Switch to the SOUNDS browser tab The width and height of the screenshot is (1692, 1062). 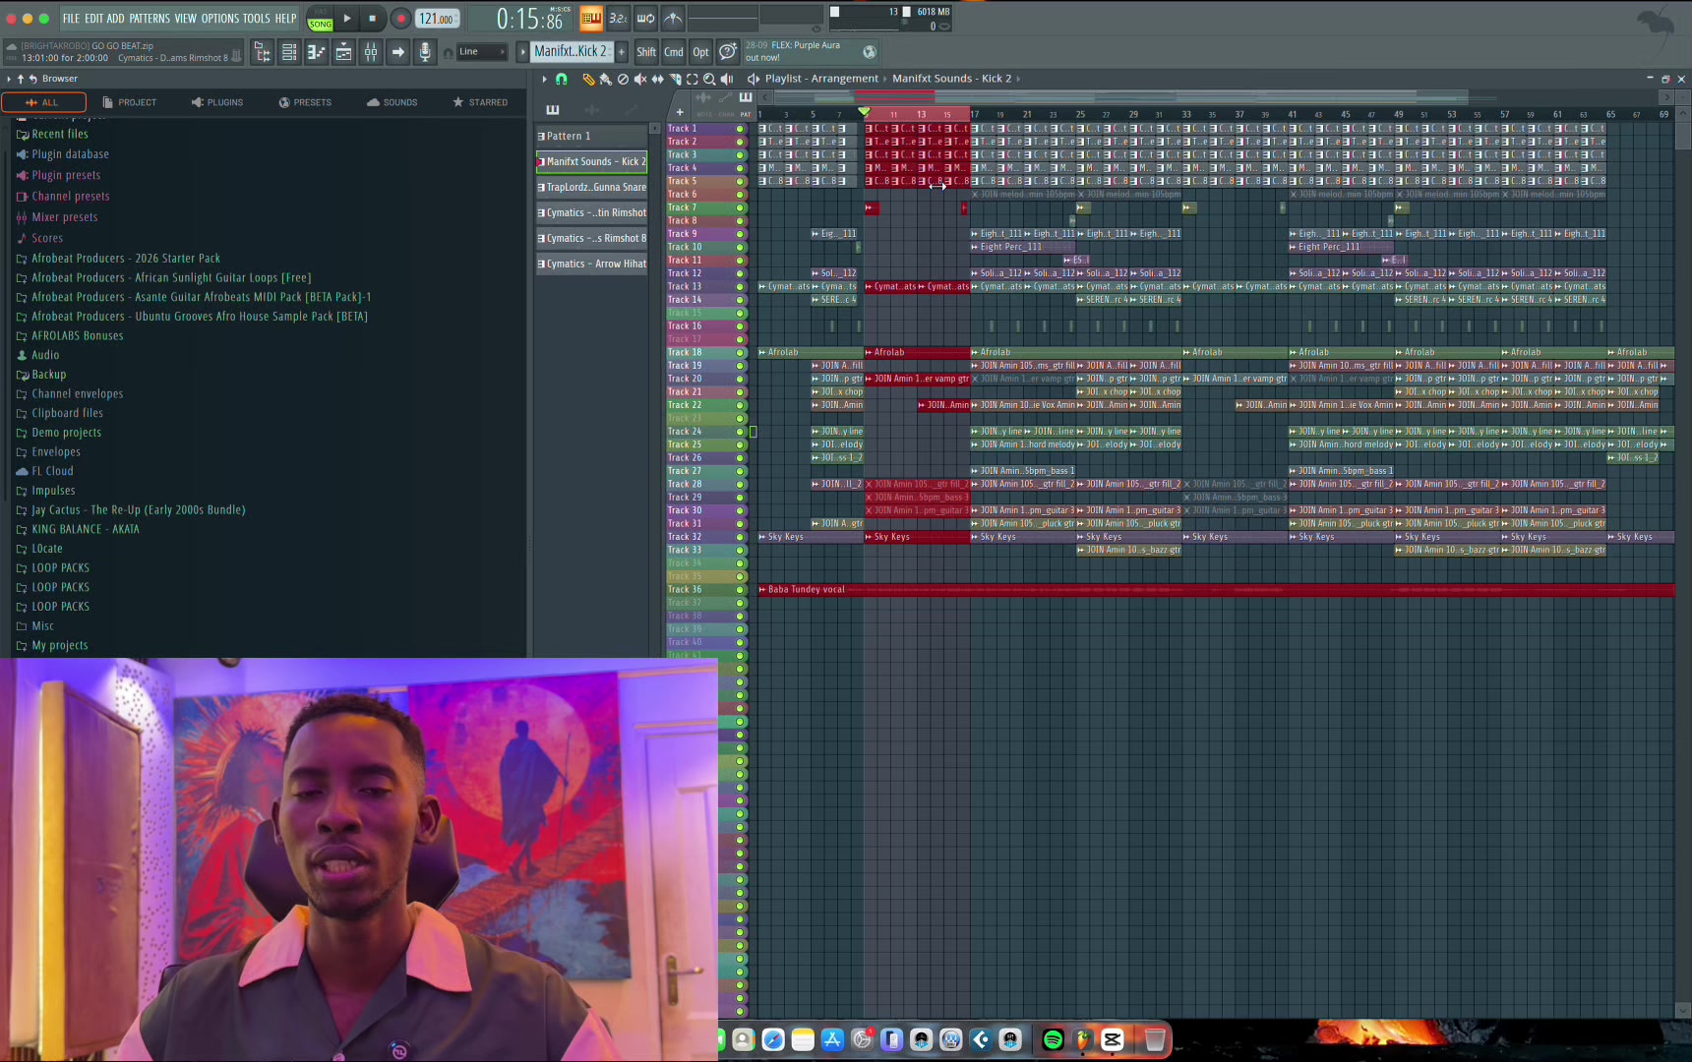393,102
